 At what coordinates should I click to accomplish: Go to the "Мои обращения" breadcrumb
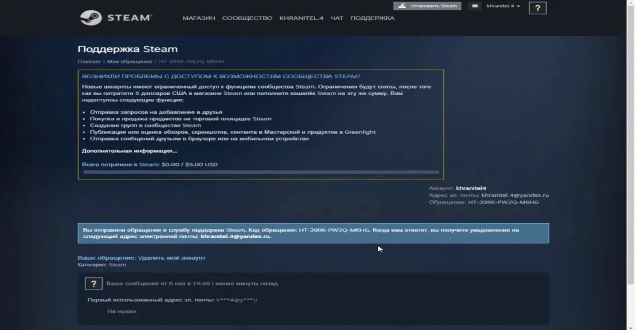[x=129, y=62]
